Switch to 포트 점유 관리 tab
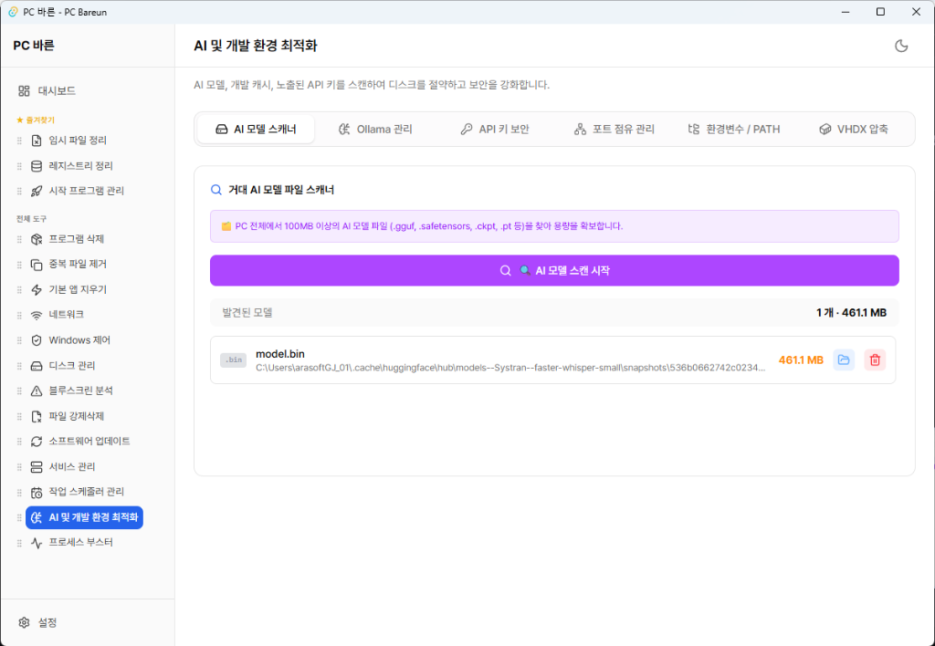The image size is (935, 646). [614, 130]
